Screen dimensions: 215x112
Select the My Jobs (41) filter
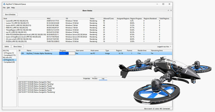click(x=7, y=58)
